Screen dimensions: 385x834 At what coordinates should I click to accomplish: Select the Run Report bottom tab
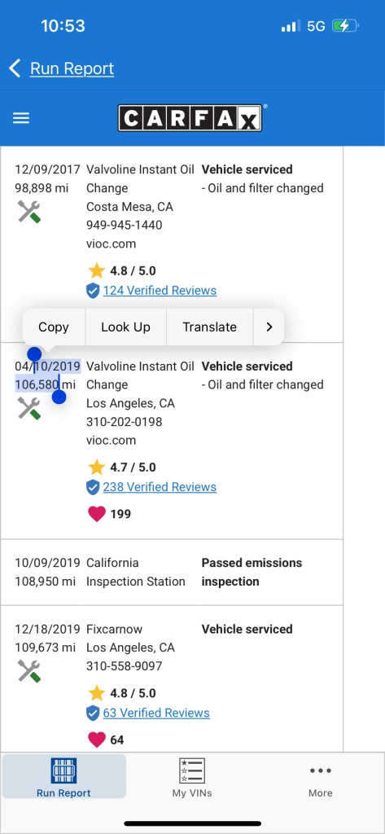[63, 777]
